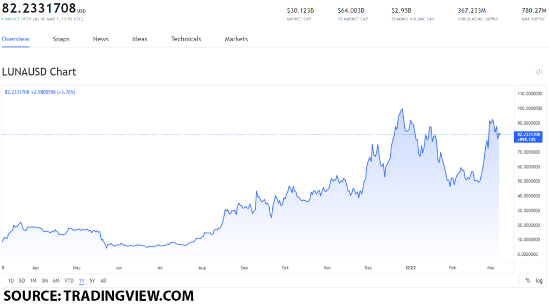This screenshot has width=549, height=304.
Task: Select the 1D time range
Action: (x=11, y=280)
